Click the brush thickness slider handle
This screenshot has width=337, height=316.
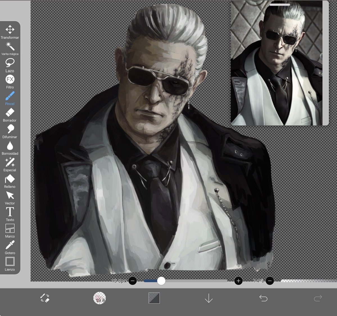tap(161, 281)
